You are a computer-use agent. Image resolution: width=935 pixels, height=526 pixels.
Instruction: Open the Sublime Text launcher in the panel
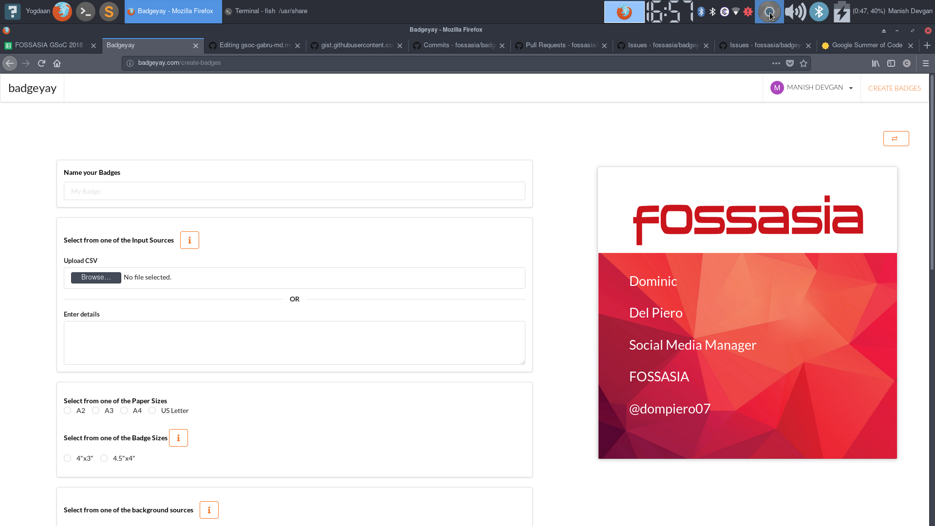[x=109, y=11]
